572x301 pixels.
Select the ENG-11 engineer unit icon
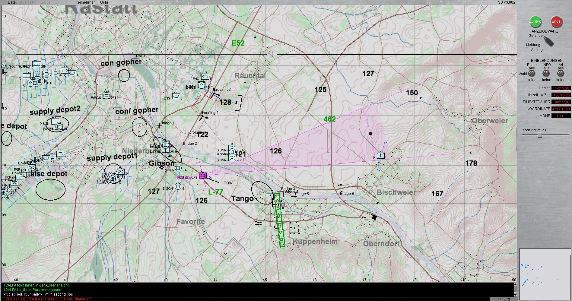(205, 77)
